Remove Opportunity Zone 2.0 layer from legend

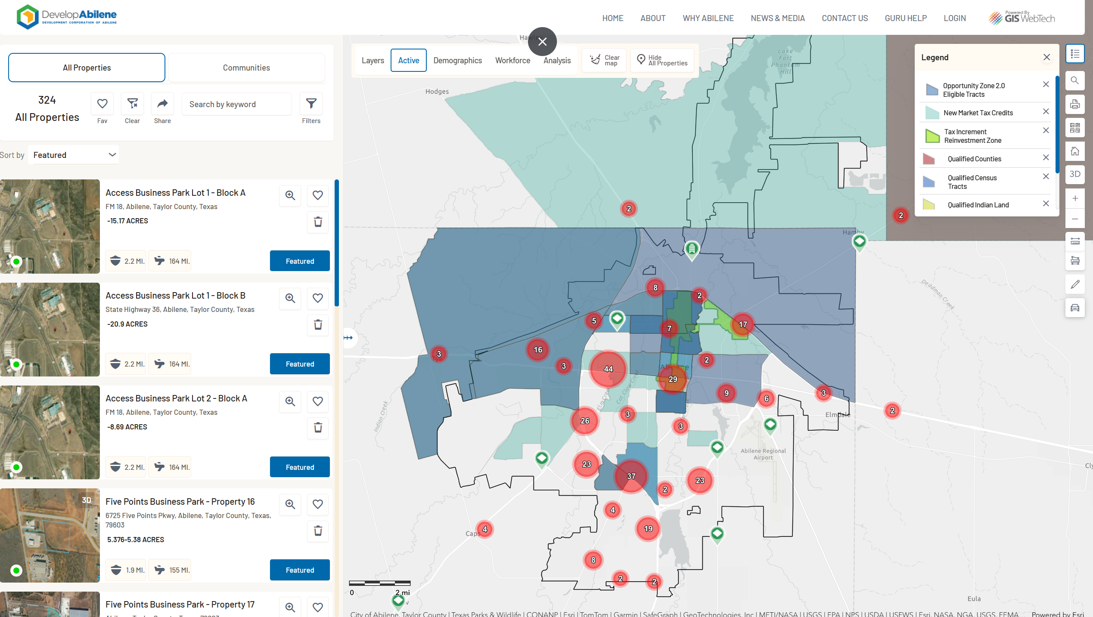(x=1046, y=84)
